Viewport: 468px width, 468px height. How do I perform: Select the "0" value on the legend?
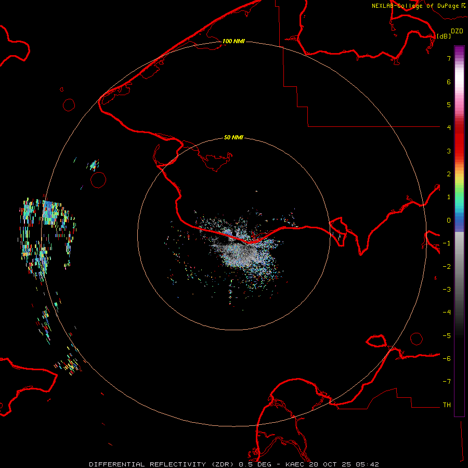(449, 220)
